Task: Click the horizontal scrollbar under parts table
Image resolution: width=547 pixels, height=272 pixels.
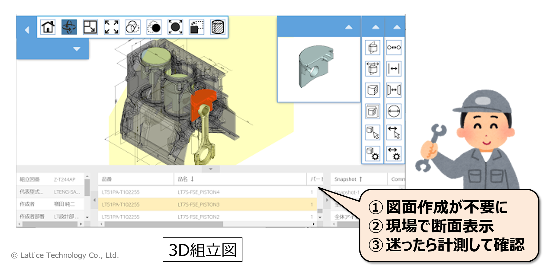Action: pyautogui.click(x=163, y=224)
